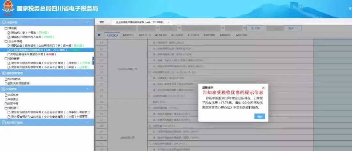Click the 告知享受税收优惠的提示信息 dialog heading

[x=233, y=92]
